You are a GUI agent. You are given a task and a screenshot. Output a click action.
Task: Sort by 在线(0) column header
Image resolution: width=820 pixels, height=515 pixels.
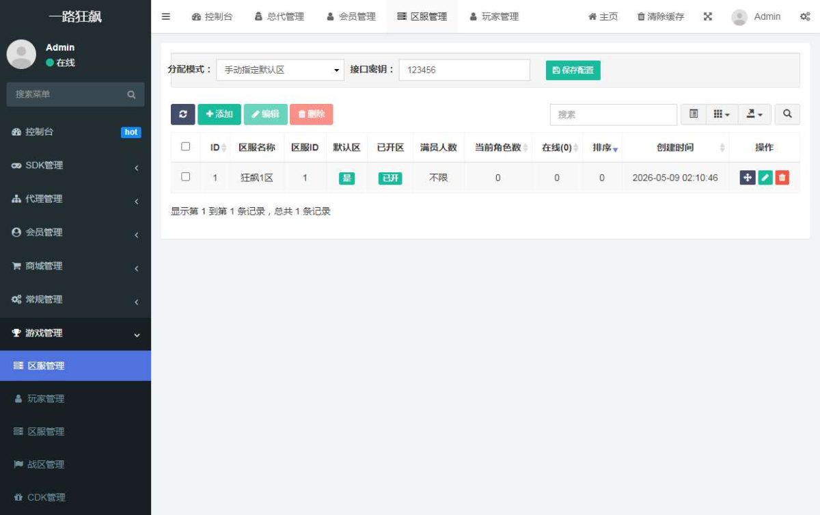click(557, 147)
